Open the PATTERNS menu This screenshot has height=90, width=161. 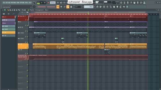[13, 2]
